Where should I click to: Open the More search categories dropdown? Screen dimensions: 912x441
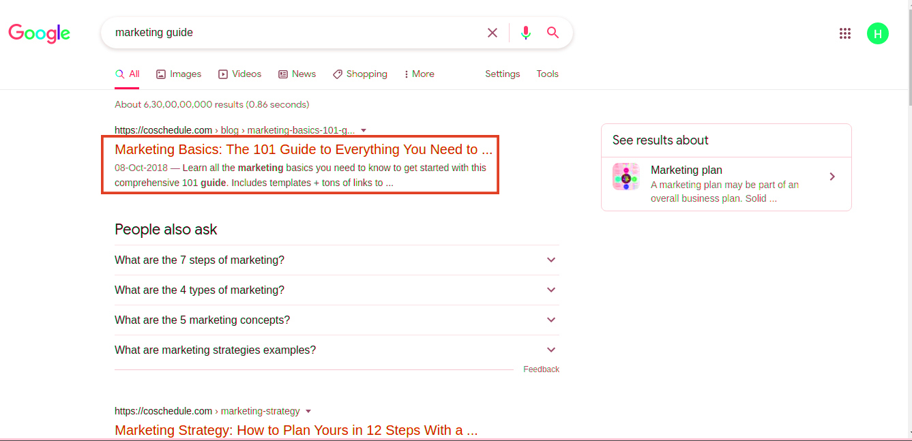click(418, 74)
